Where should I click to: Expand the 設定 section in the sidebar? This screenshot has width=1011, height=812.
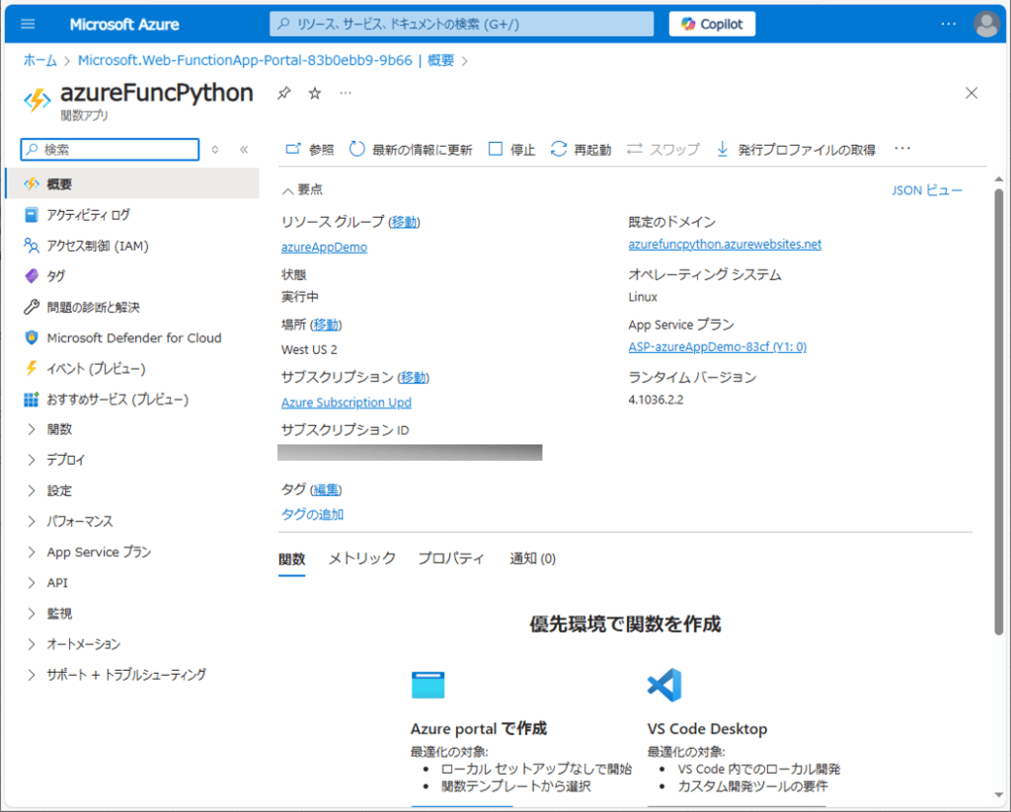coord(60,489)
